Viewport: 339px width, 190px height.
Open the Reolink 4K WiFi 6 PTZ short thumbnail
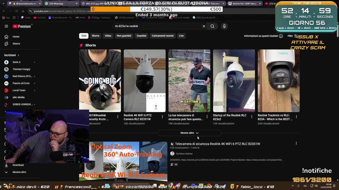tap(145, 81)
